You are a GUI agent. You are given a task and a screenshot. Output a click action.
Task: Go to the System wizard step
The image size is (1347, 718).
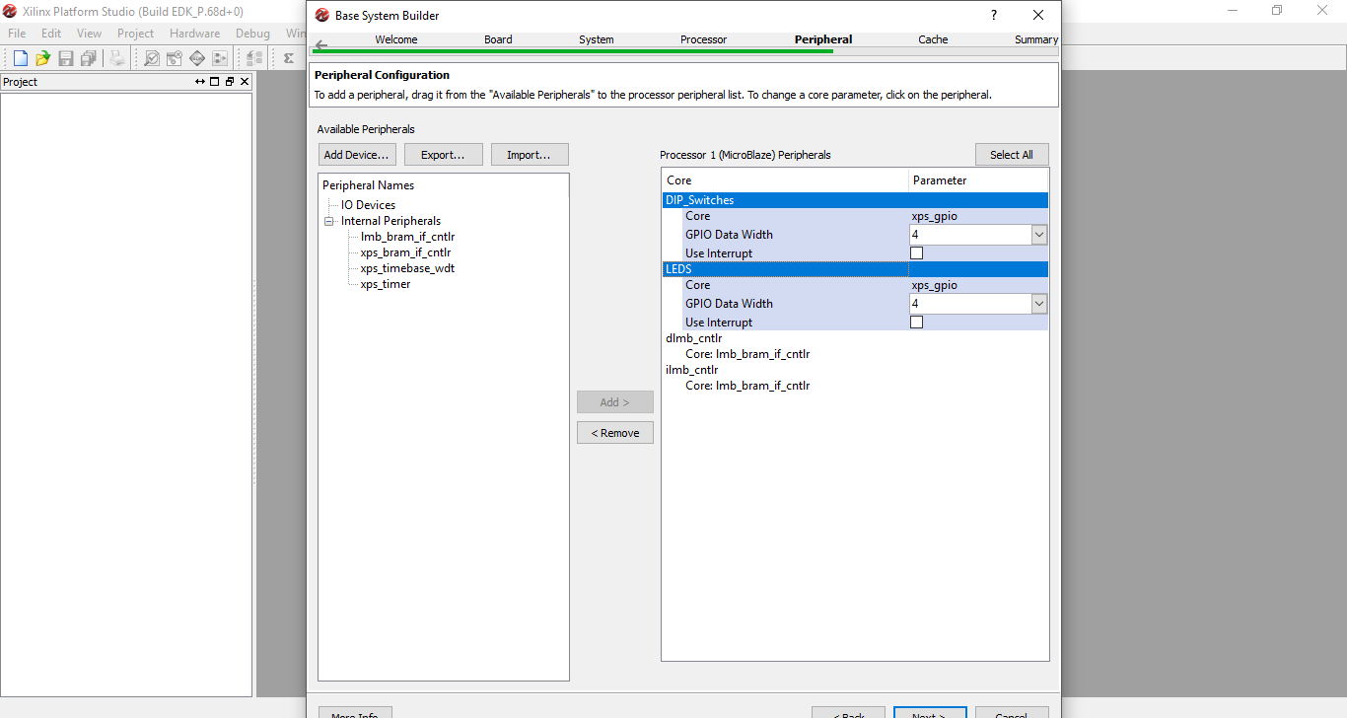click(x=597, y=39)
